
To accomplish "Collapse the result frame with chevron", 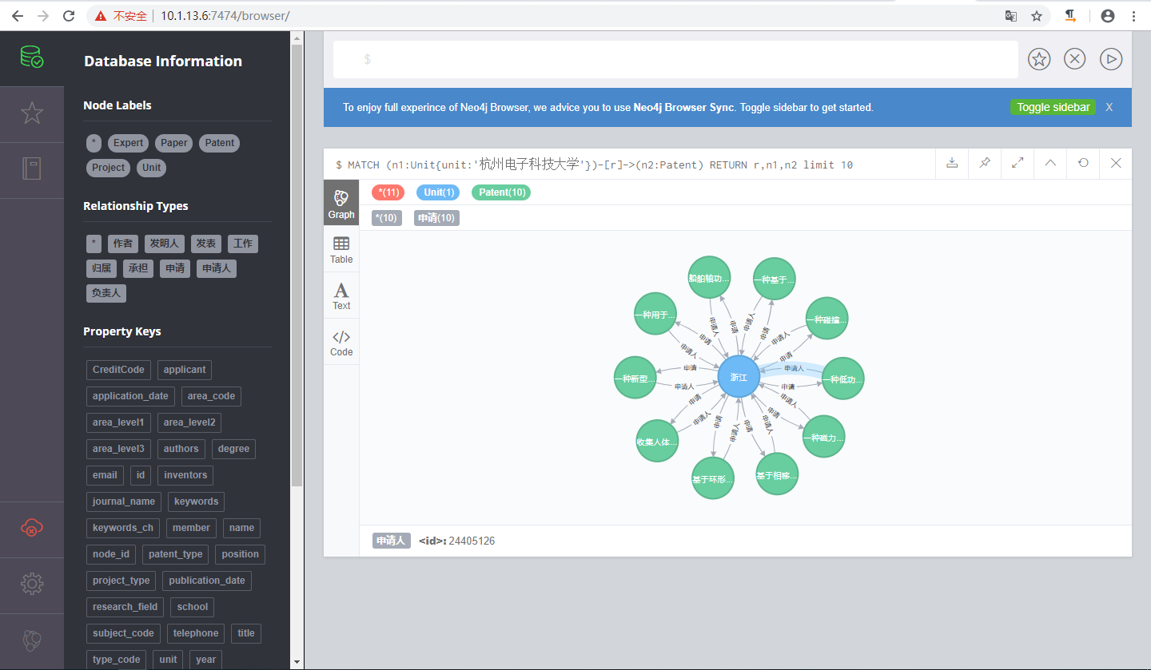I will coord(1050,163).
